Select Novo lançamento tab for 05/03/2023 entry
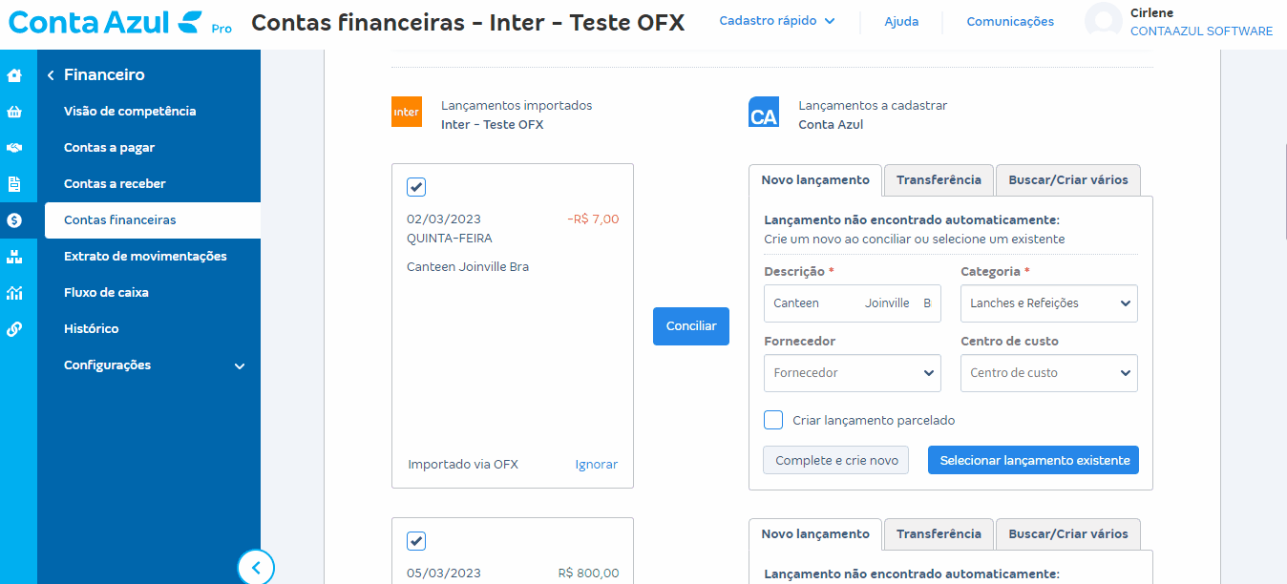The height and width of the screenshot is (584, 1287). coord(815,534)
